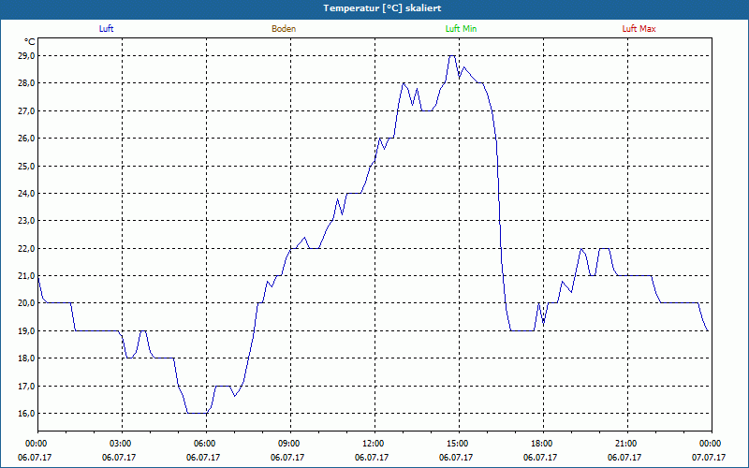The height and width of the screenshot is (468, 749).
Task: Click the 07.07.17 date label
Action: [x=709, y=458]
